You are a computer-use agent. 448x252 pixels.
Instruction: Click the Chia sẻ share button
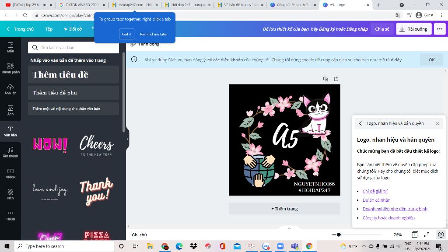(382, 29)
